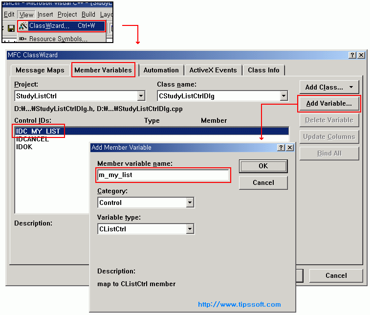Open the Class Info tab
370x315 pixels.
(263, 70)
